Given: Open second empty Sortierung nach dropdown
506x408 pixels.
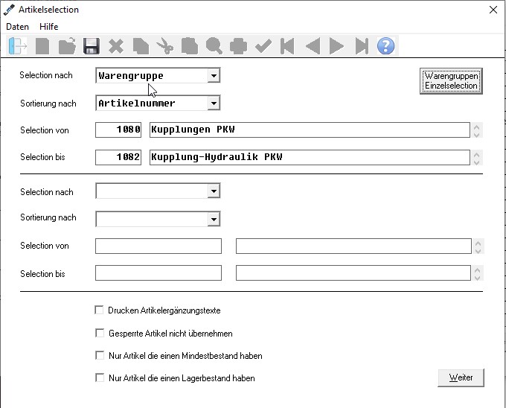Looking at the screenshot, I should (x=214, y=219).
